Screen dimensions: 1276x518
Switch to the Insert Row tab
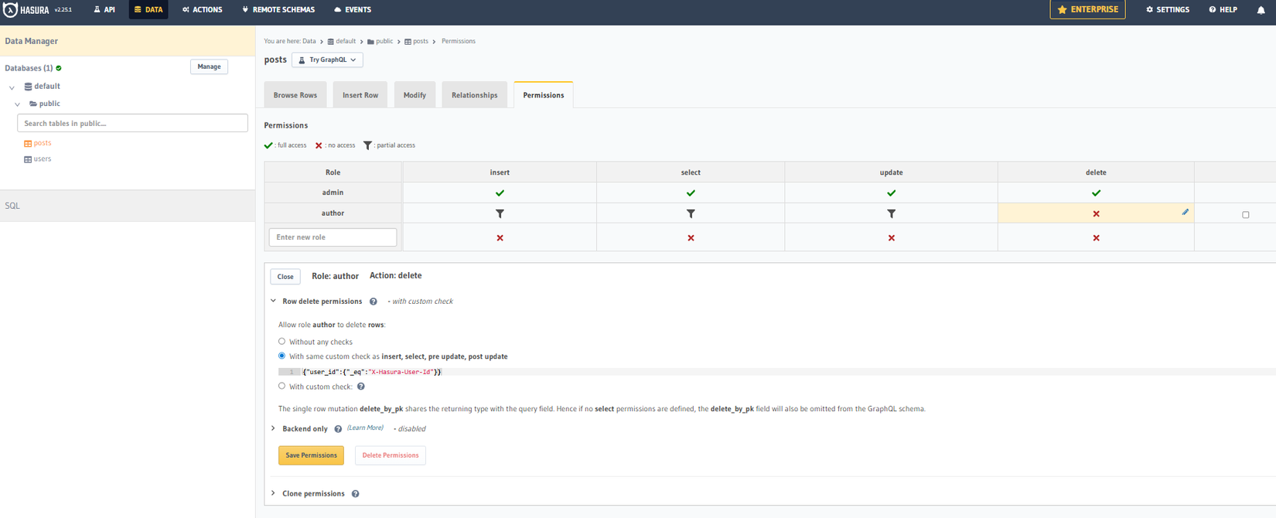pos(360,95)
